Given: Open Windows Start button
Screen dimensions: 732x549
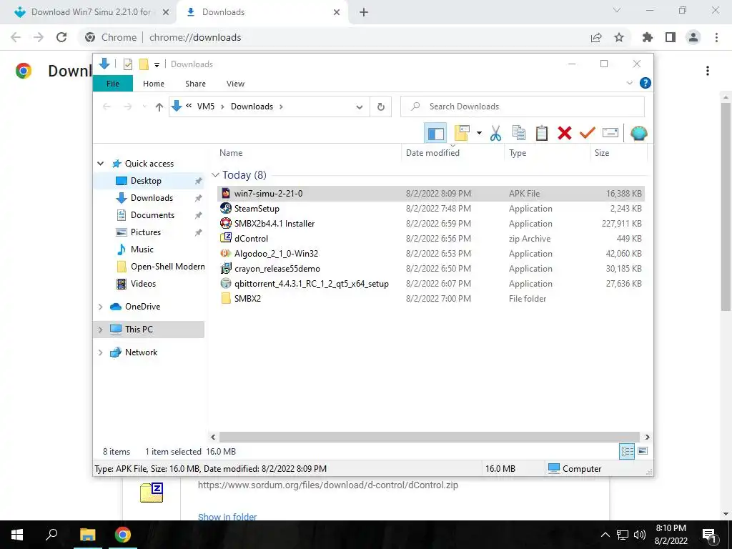Looking at the screenshot, I should click(17, 535).
